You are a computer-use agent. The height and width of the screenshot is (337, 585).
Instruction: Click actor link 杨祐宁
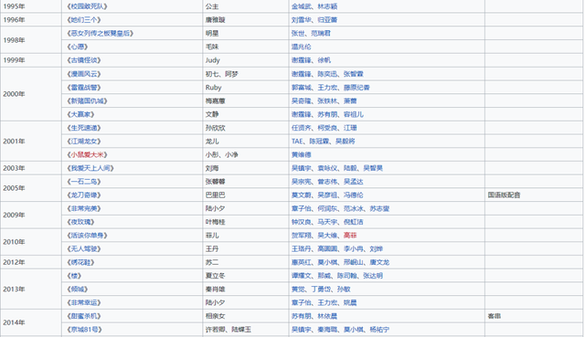[379, 329]
